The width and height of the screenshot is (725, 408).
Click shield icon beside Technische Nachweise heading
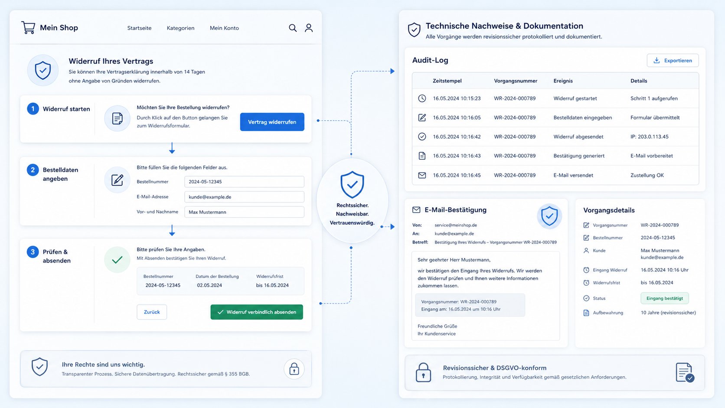click(414, 30)
